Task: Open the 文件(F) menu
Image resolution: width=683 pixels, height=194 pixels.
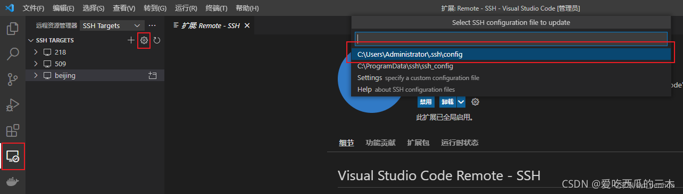Action: click(34, 8)
